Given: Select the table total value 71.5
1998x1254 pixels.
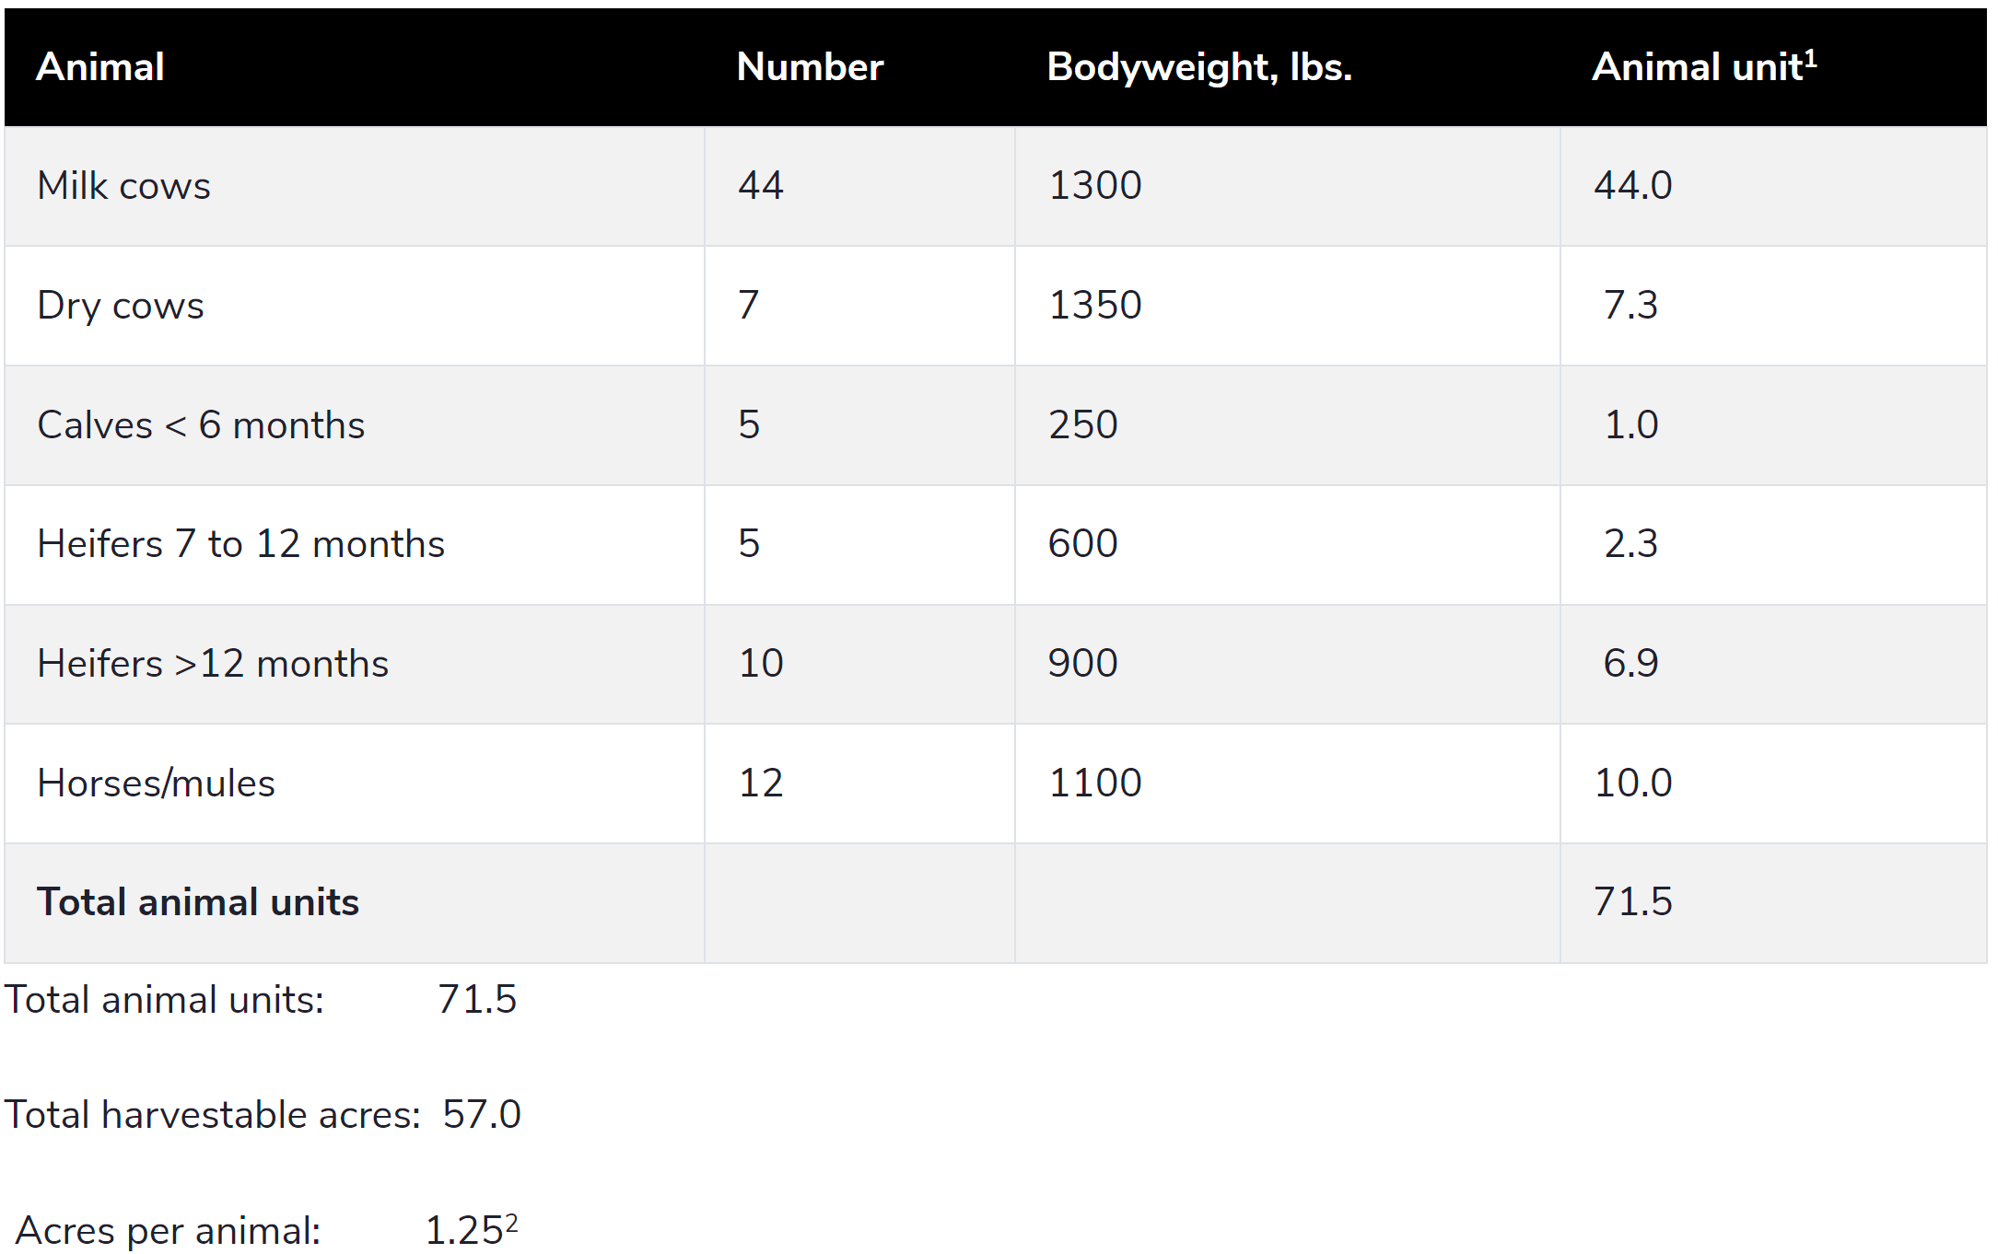Looking at the screenshot, I should tap(1632, 902).
